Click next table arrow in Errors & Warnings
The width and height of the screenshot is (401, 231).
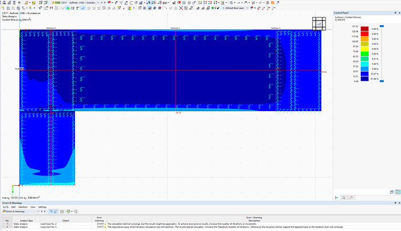click(45, 212)
